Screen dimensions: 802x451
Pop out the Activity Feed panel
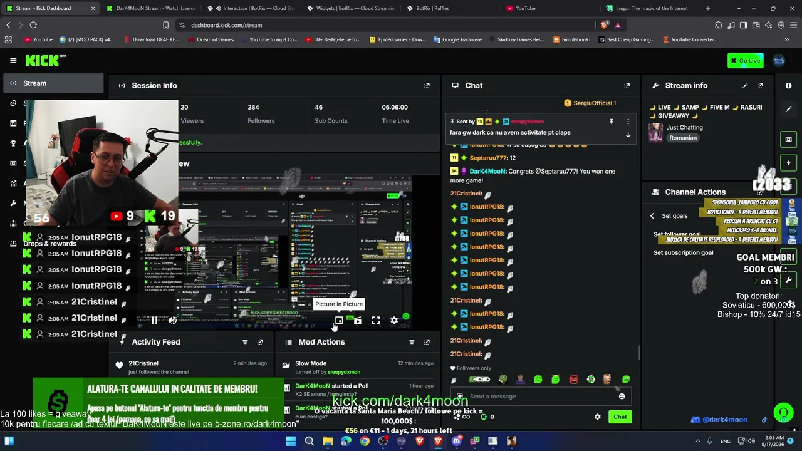tap(260, 342)
